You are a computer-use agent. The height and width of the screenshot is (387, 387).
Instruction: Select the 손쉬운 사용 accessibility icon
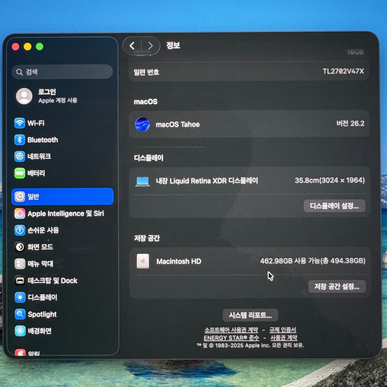click(20, 230)
